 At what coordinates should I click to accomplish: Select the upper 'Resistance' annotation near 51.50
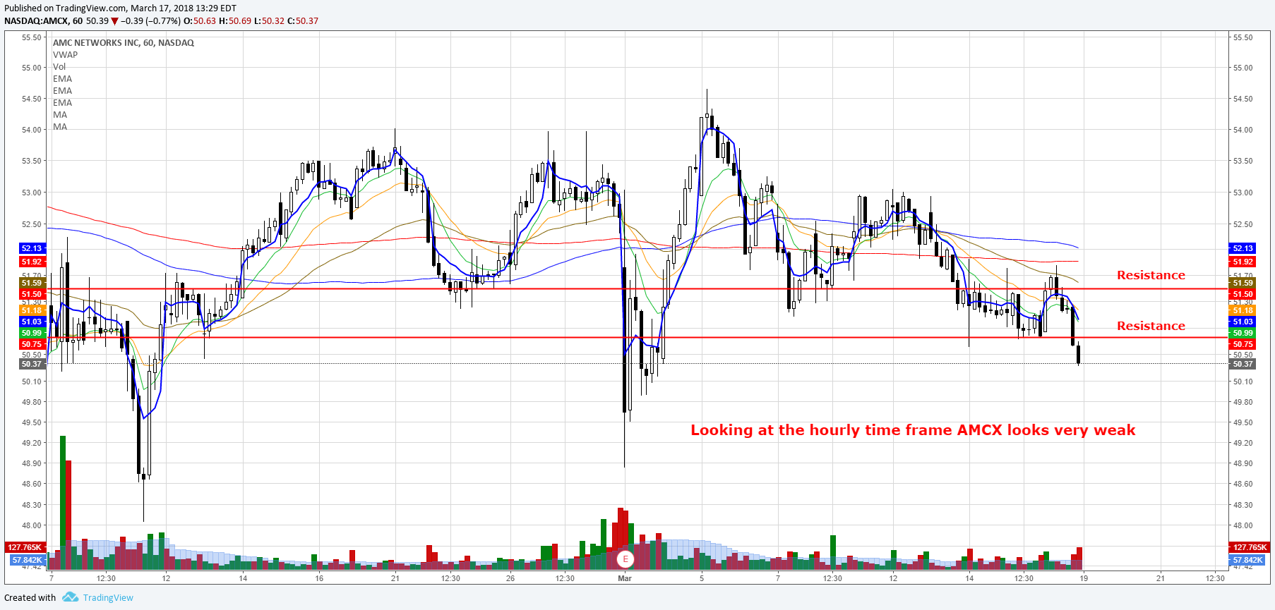1151,275
